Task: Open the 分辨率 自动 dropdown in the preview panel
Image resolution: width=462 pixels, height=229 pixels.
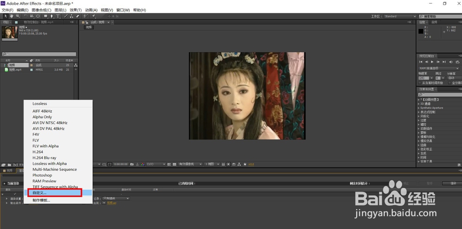Action: click(x=454, y=78)
